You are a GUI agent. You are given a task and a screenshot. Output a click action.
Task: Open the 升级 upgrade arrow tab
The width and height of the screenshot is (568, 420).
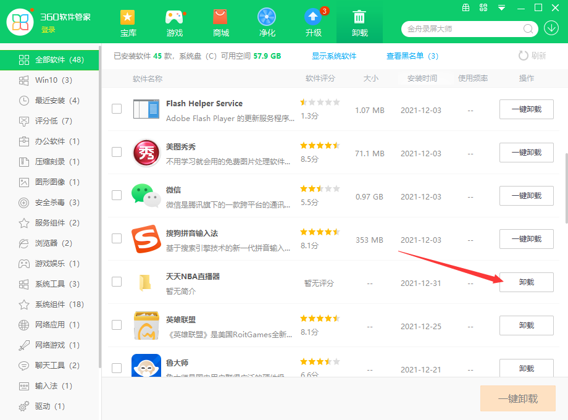(314, 23)
